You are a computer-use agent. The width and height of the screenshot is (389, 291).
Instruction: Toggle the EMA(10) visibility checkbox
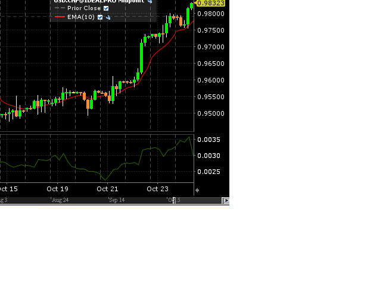pos(100,17)
